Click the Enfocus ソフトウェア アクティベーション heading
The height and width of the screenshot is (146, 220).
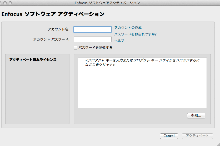(53, 14)
